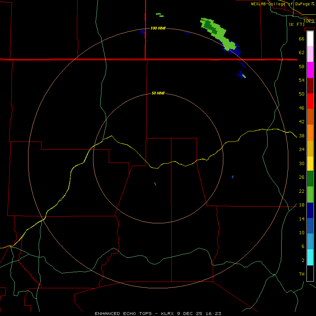Click the "22" legend value
Screen dimensions: 316x316
302,191
